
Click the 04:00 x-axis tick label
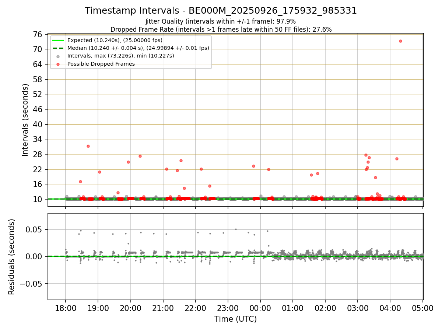click(x=390, y=308)
